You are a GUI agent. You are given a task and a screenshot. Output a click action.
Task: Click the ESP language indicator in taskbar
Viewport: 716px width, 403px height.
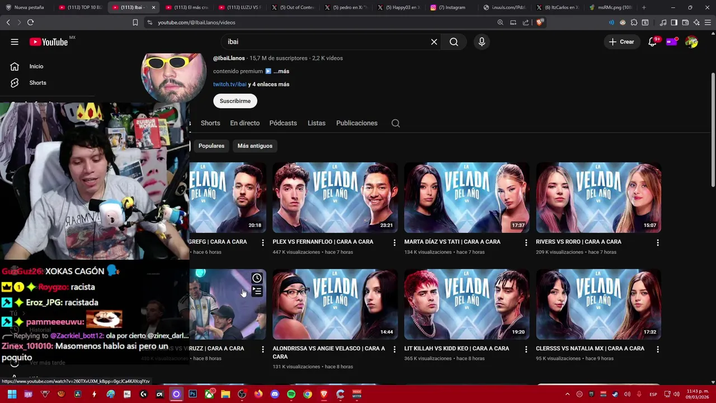click(x=653, y=394)
